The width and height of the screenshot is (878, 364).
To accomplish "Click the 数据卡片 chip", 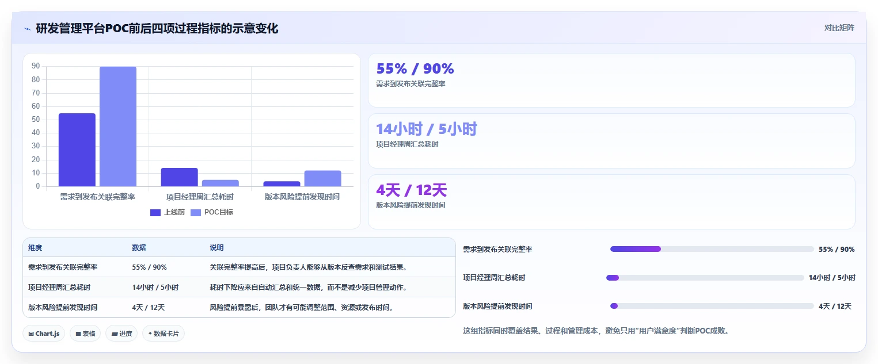I will point(164,334).
